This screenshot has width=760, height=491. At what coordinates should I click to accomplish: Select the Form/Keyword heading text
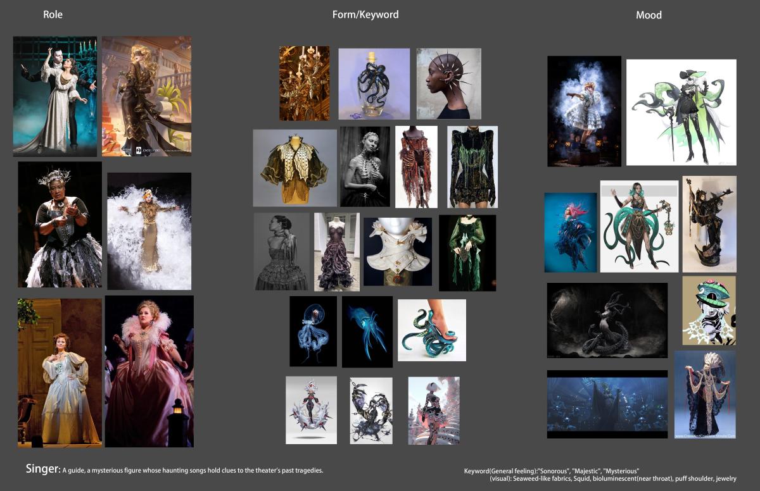pyautogui.click(x=365, y=15)
